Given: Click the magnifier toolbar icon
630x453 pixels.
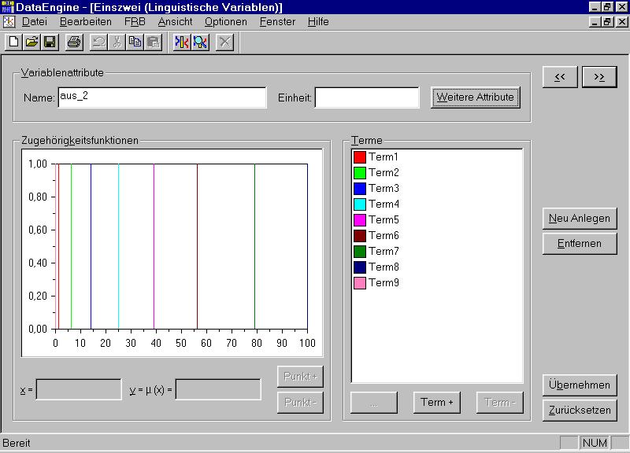Looking at the screenshot, I should coord(200,42).
